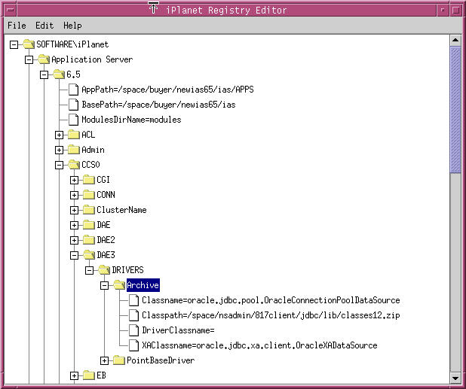Expand the EB node
This screenshot has width=466, height=389.
click(75, 376)
